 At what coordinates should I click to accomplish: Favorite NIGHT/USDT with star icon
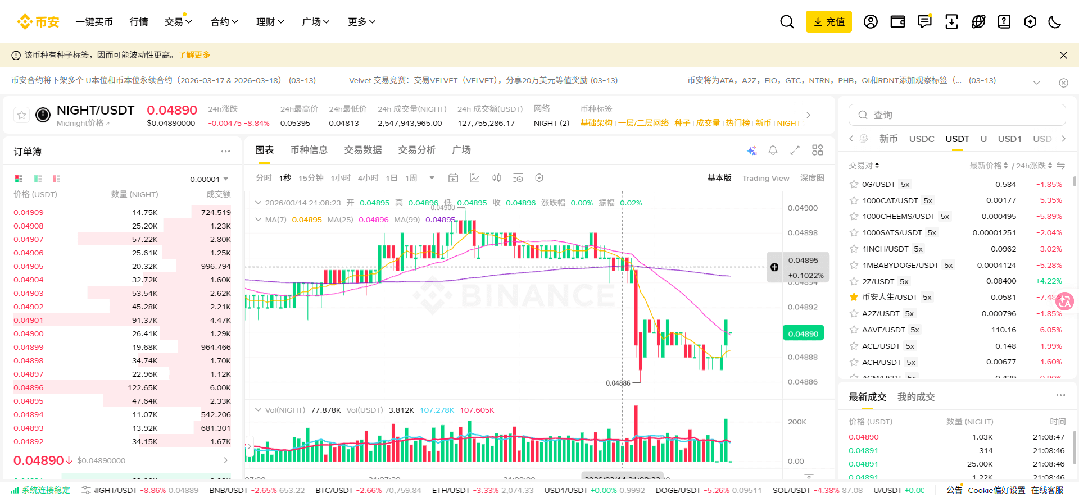21,115
